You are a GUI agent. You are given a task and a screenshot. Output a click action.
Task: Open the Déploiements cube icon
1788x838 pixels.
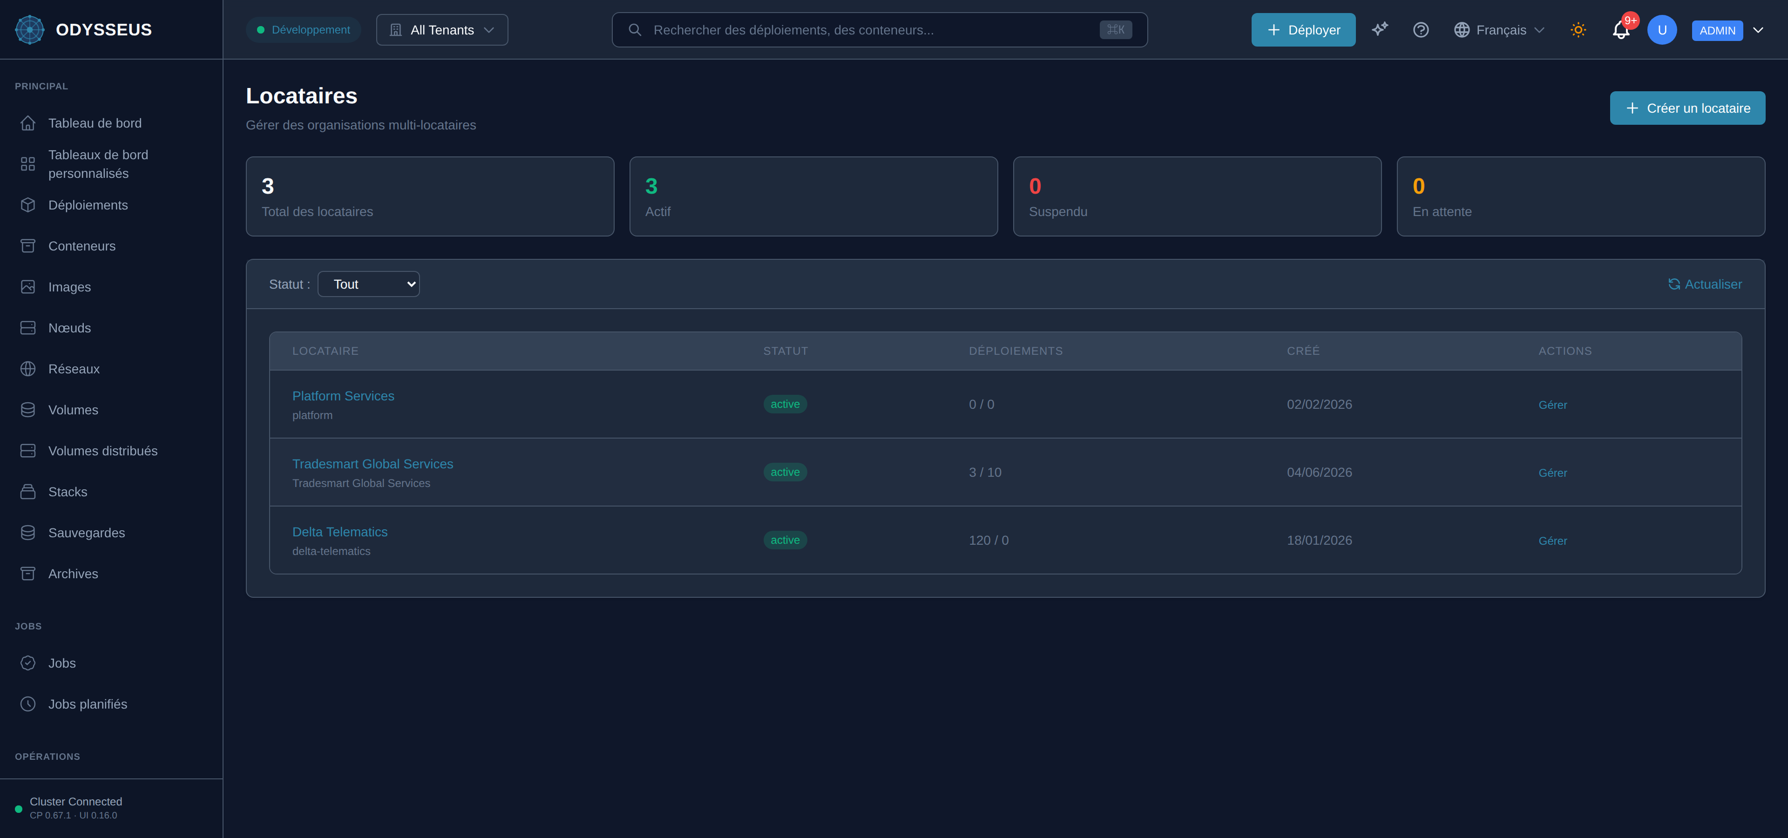click(x=28, y=205)
